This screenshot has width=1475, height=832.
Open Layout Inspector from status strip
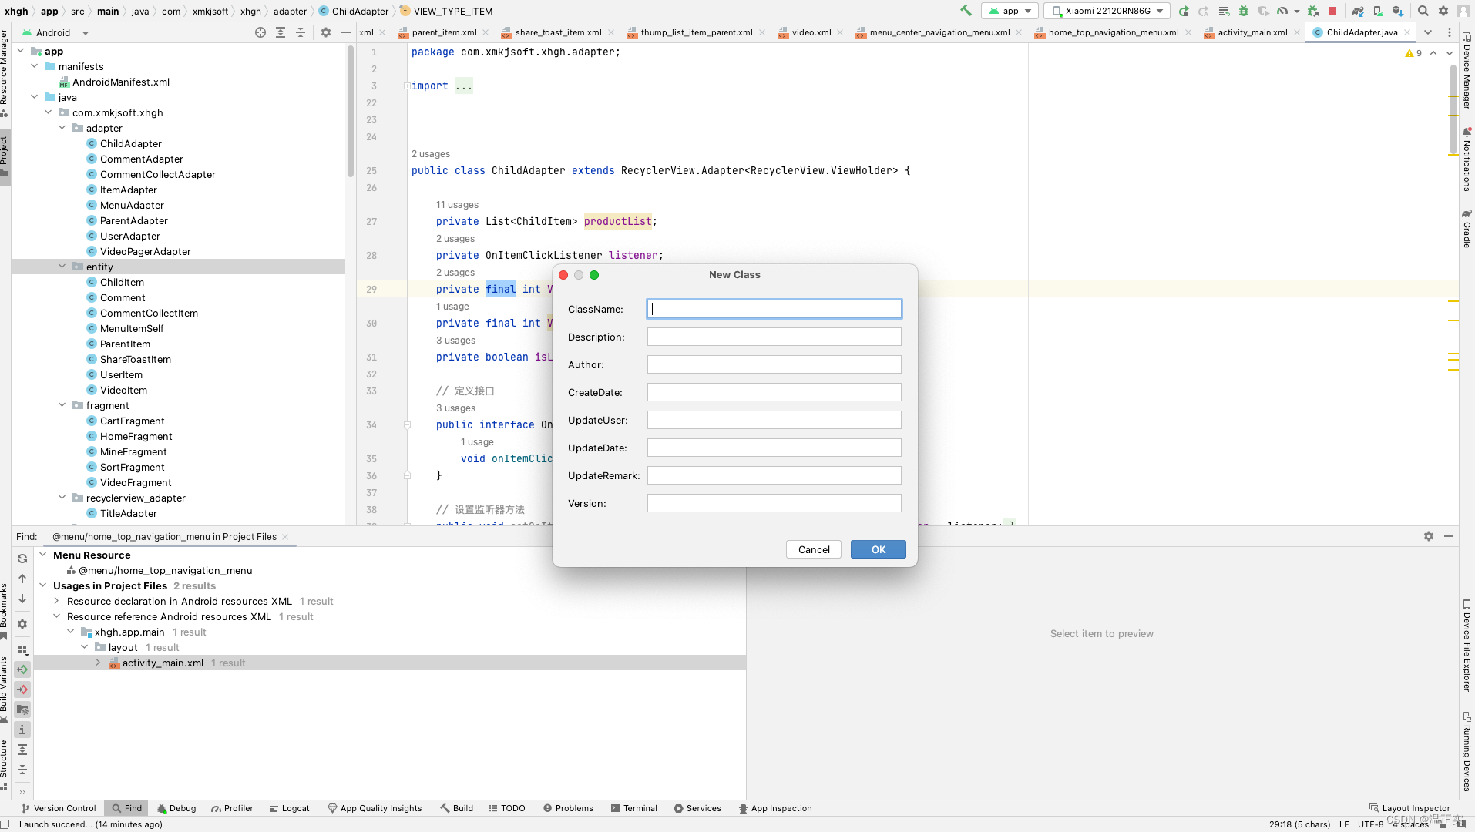[x=1409, y=808]
